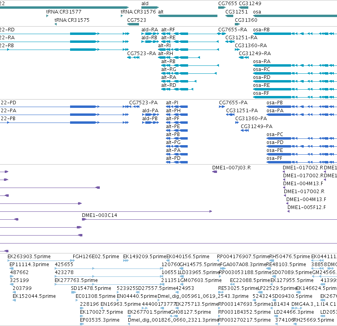Click protein CG7655-PA

pyautogui.click(x=233, y=103)
